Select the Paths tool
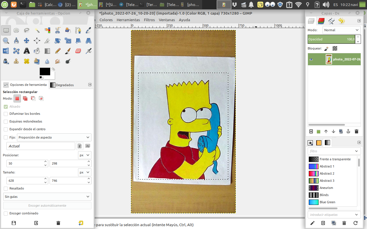 coord(78,30)
